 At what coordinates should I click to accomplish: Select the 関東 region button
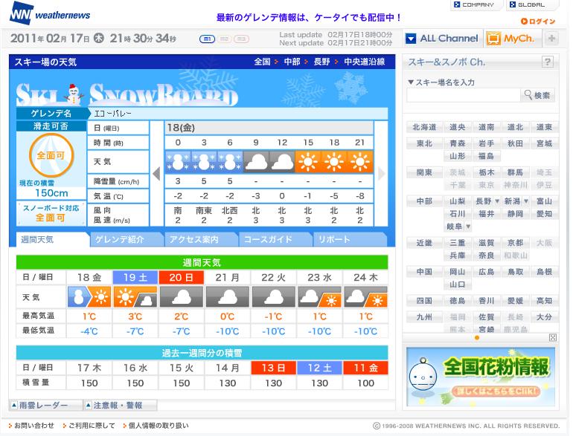coord(424,172)
